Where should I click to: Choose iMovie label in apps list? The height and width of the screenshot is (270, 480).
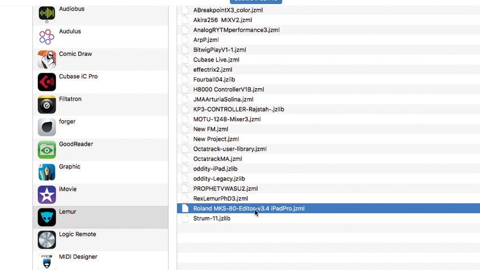(68, 189)
